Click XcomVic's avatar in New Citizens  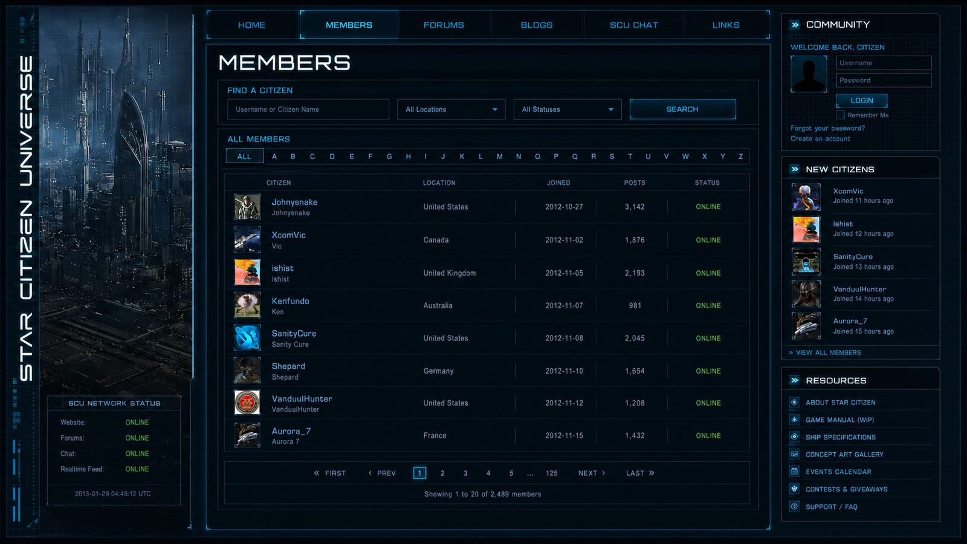[806, 196]
